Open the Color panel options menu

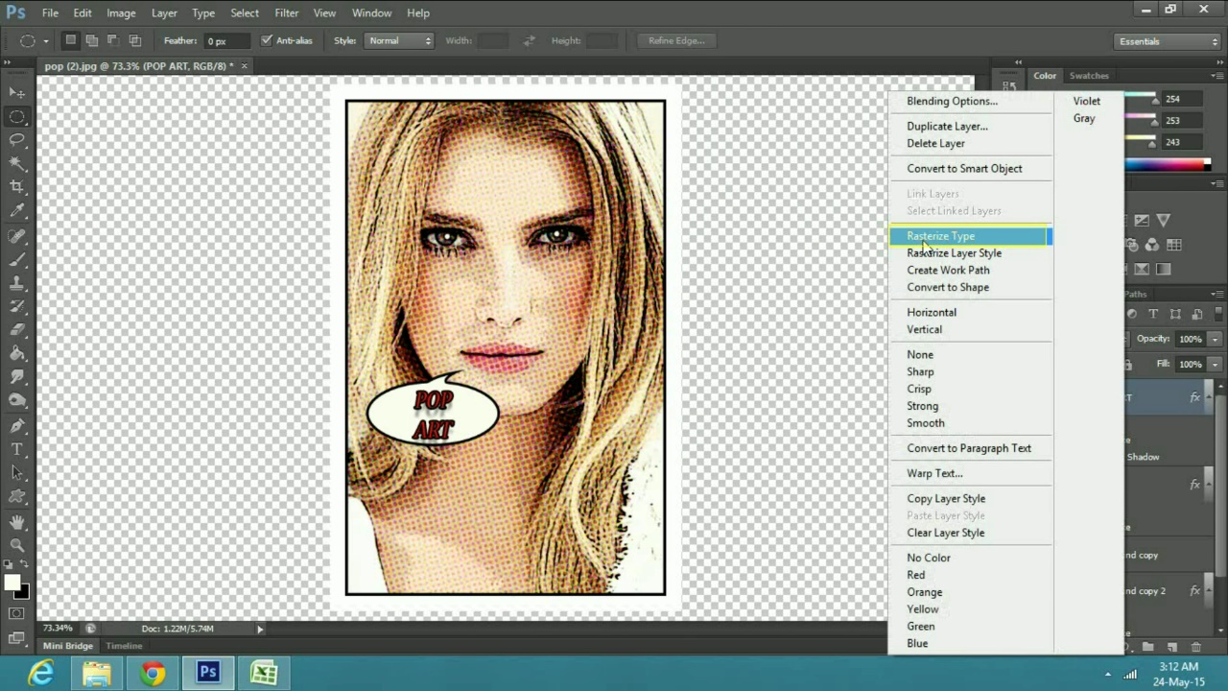(x=1217, y=76)
